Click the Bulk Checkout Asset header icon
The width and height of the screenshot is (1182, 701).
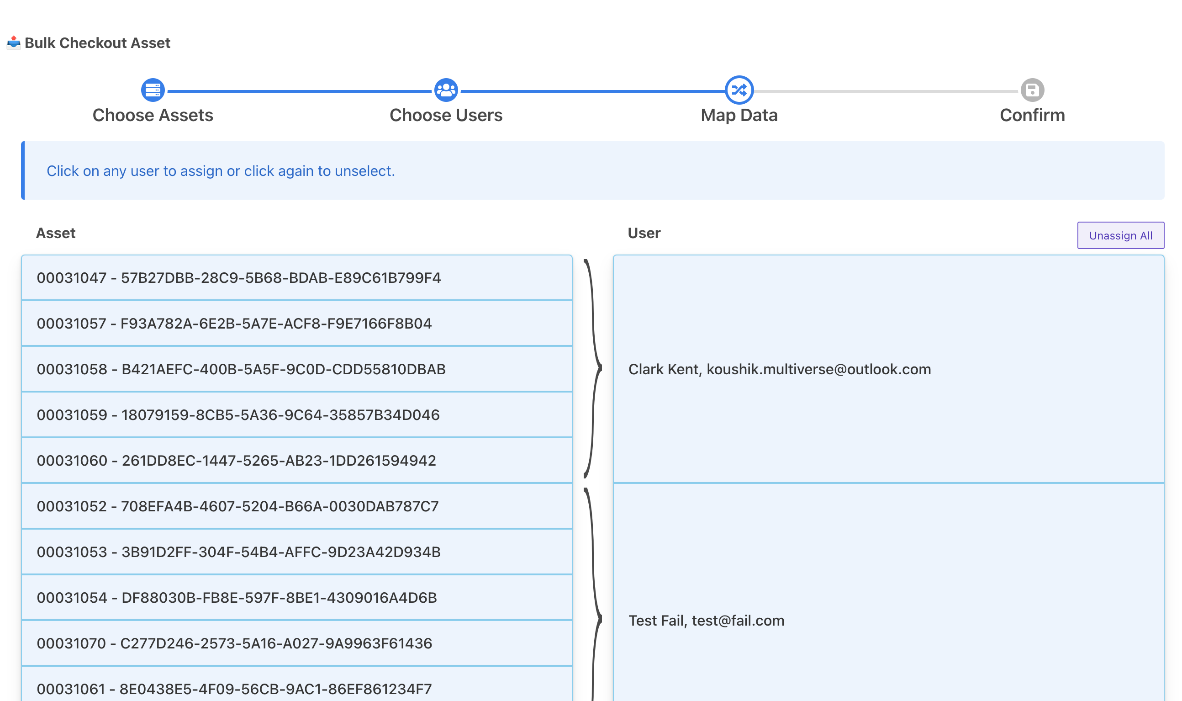[x=14, y=42]
